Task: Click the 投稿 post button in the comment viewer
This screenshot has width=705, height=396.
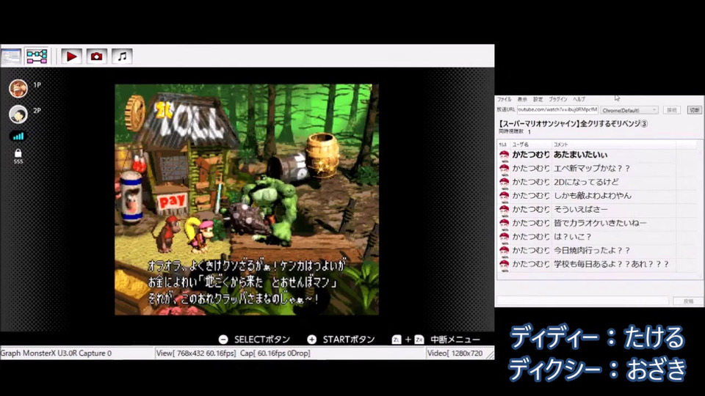Action: point(688,301)
